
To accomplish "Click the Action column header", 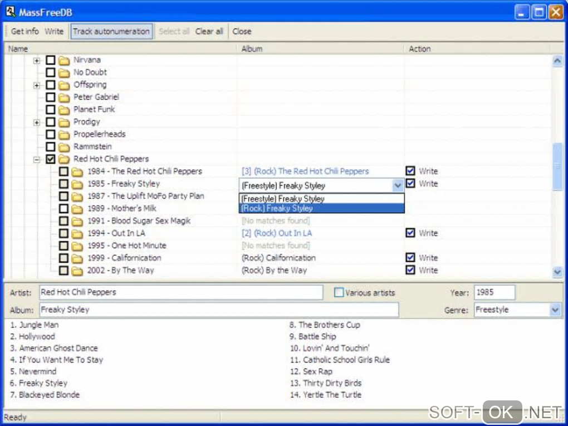I will pyautogui.click(x=477, y=48).
